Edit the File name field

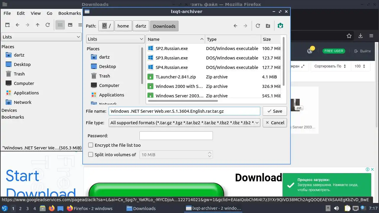pyautogui.click(x=184, y=111)
